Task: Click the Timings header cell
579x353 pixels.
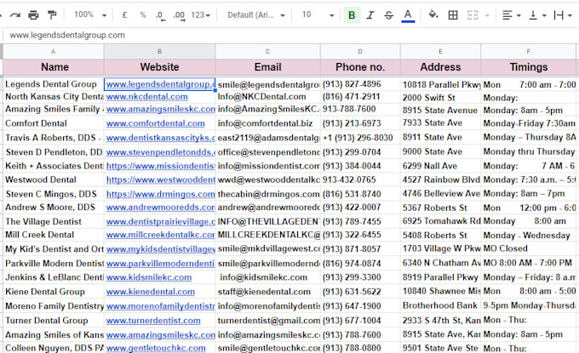Action: pos(529,67)
